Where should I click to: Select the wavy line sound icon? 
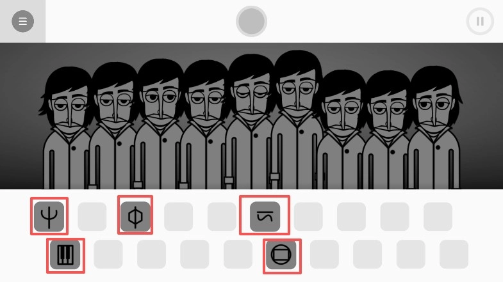coord(265,216)
